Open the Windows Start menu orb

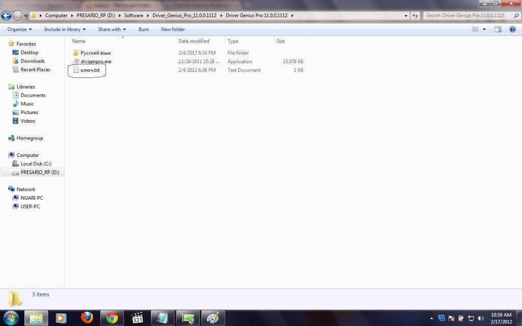coord(11,318)
